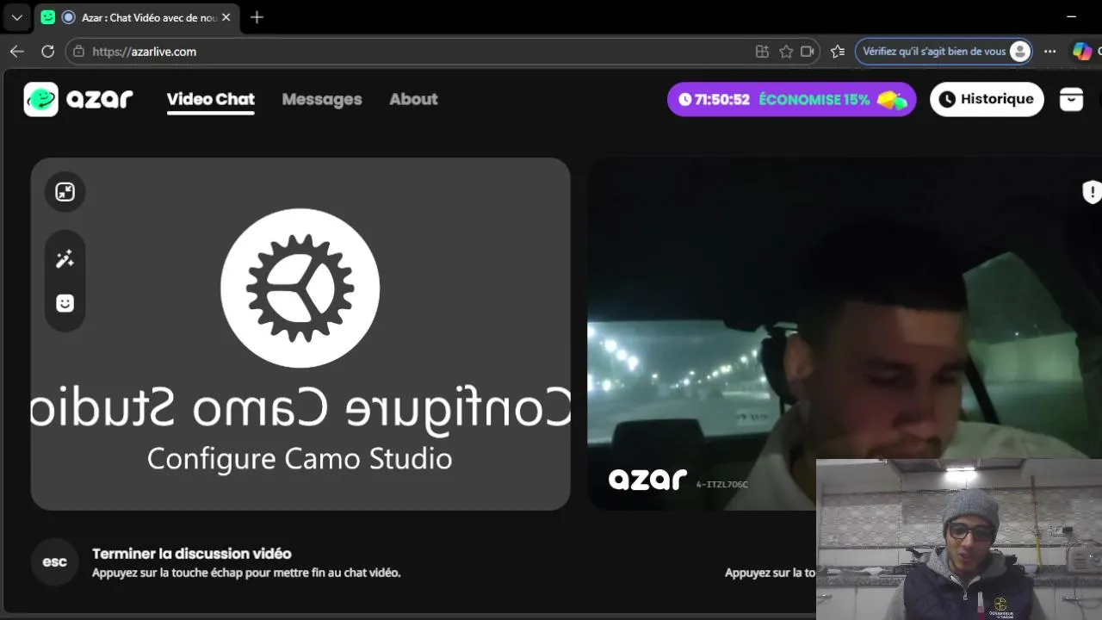Click the Configure Camo Studio caption
This screenshot has height=620, width=1102.
(x=300, y=458)
